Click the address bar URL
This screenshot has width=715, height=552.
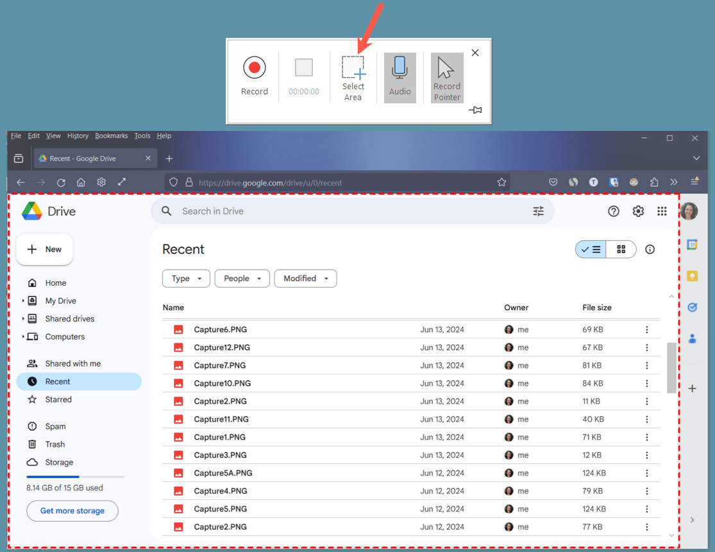pos(270,183)
